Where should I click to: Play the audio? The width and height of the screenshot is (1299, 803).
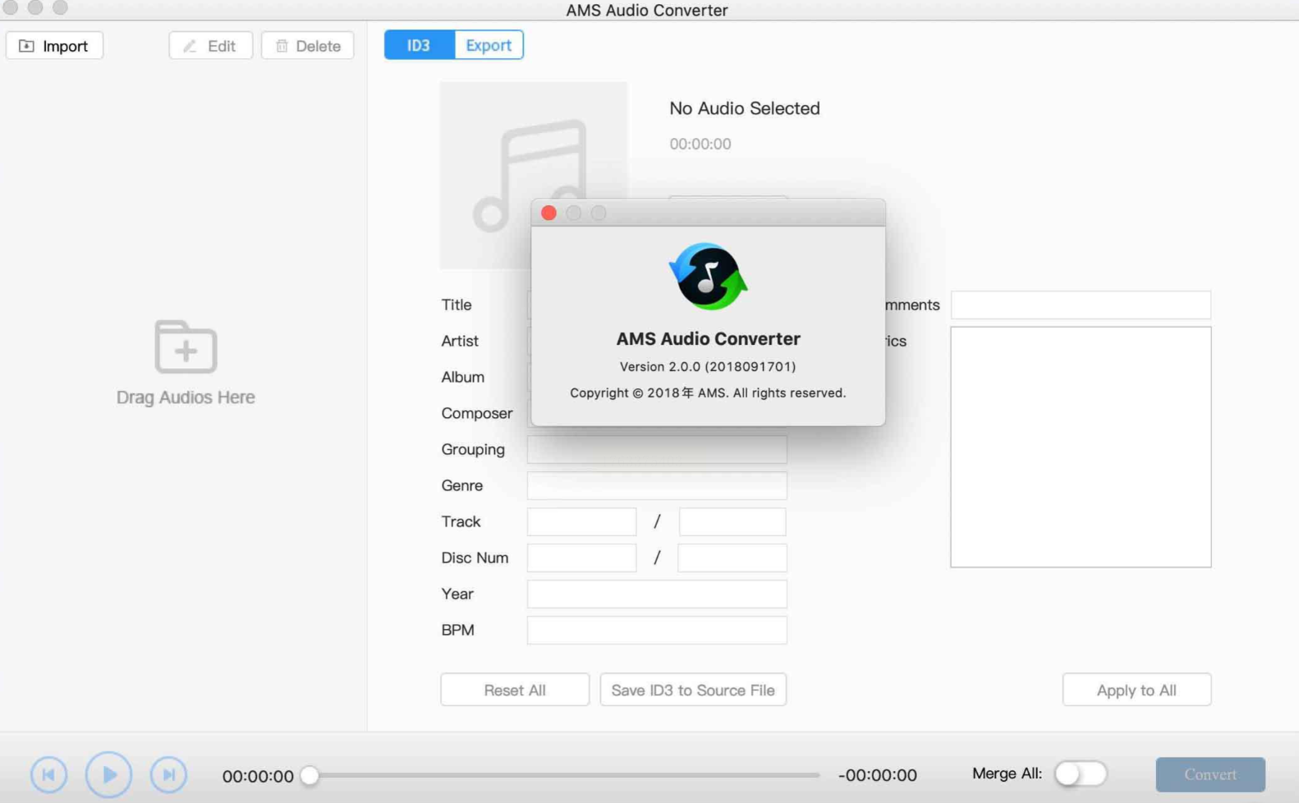point(108,774)
